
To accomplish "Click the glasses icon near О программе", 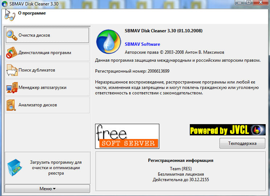I will coord(10,16).
